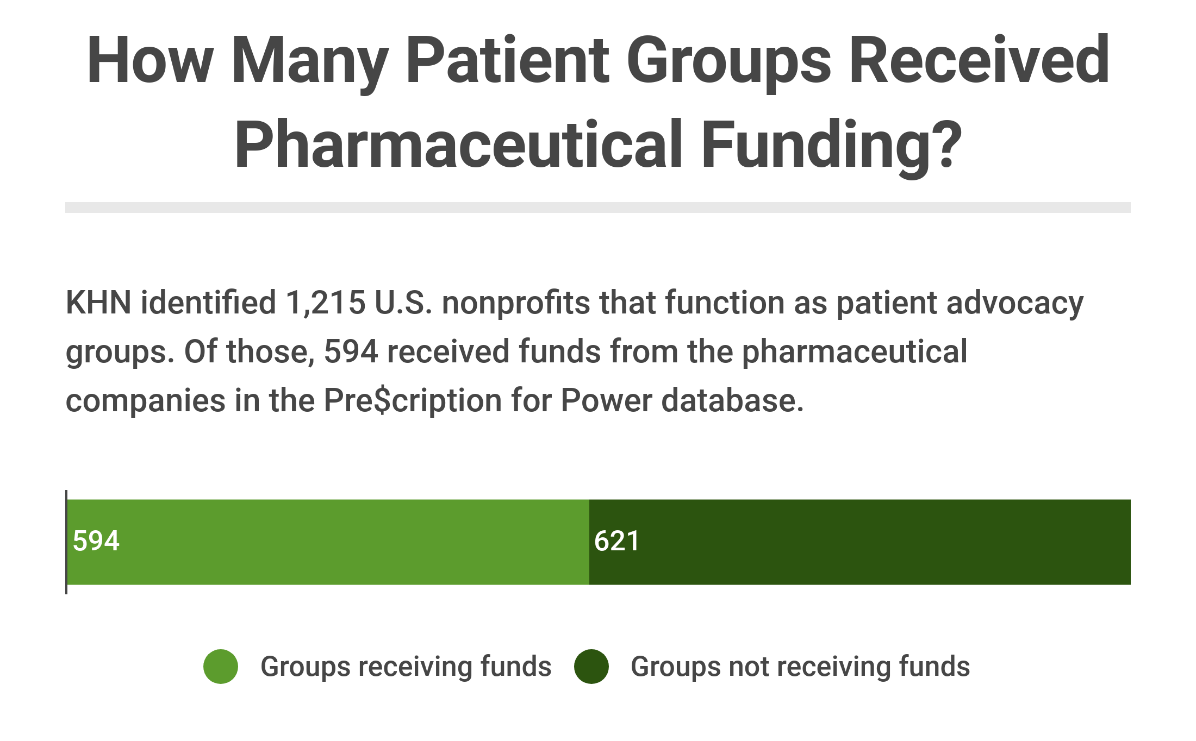1196x741 pixels.
Task: Click "patient advocacy" in the description text
Action: coord(960,303)
